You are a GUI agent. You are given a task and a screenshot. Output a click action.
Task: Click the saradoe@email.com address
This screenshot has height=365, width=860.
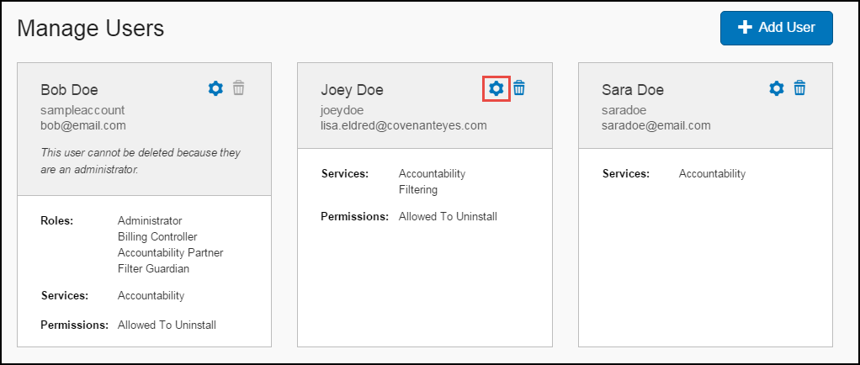[656, 125]
